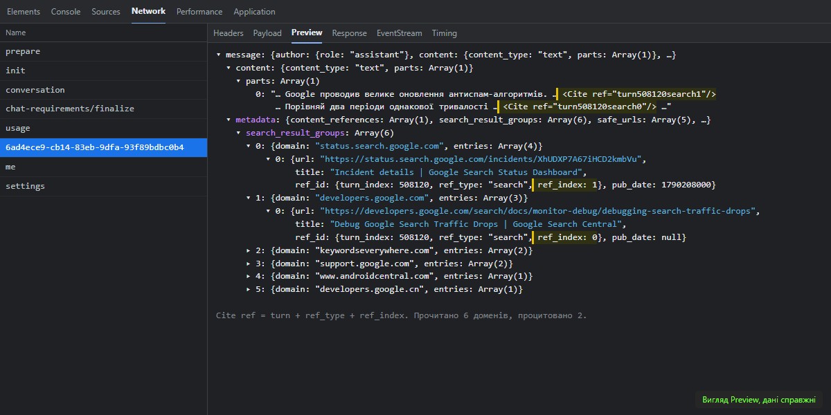The width and height of the screenshot is (831, 415).
Task: Collapse the 'message' object node
Action: tap(219, 55)
